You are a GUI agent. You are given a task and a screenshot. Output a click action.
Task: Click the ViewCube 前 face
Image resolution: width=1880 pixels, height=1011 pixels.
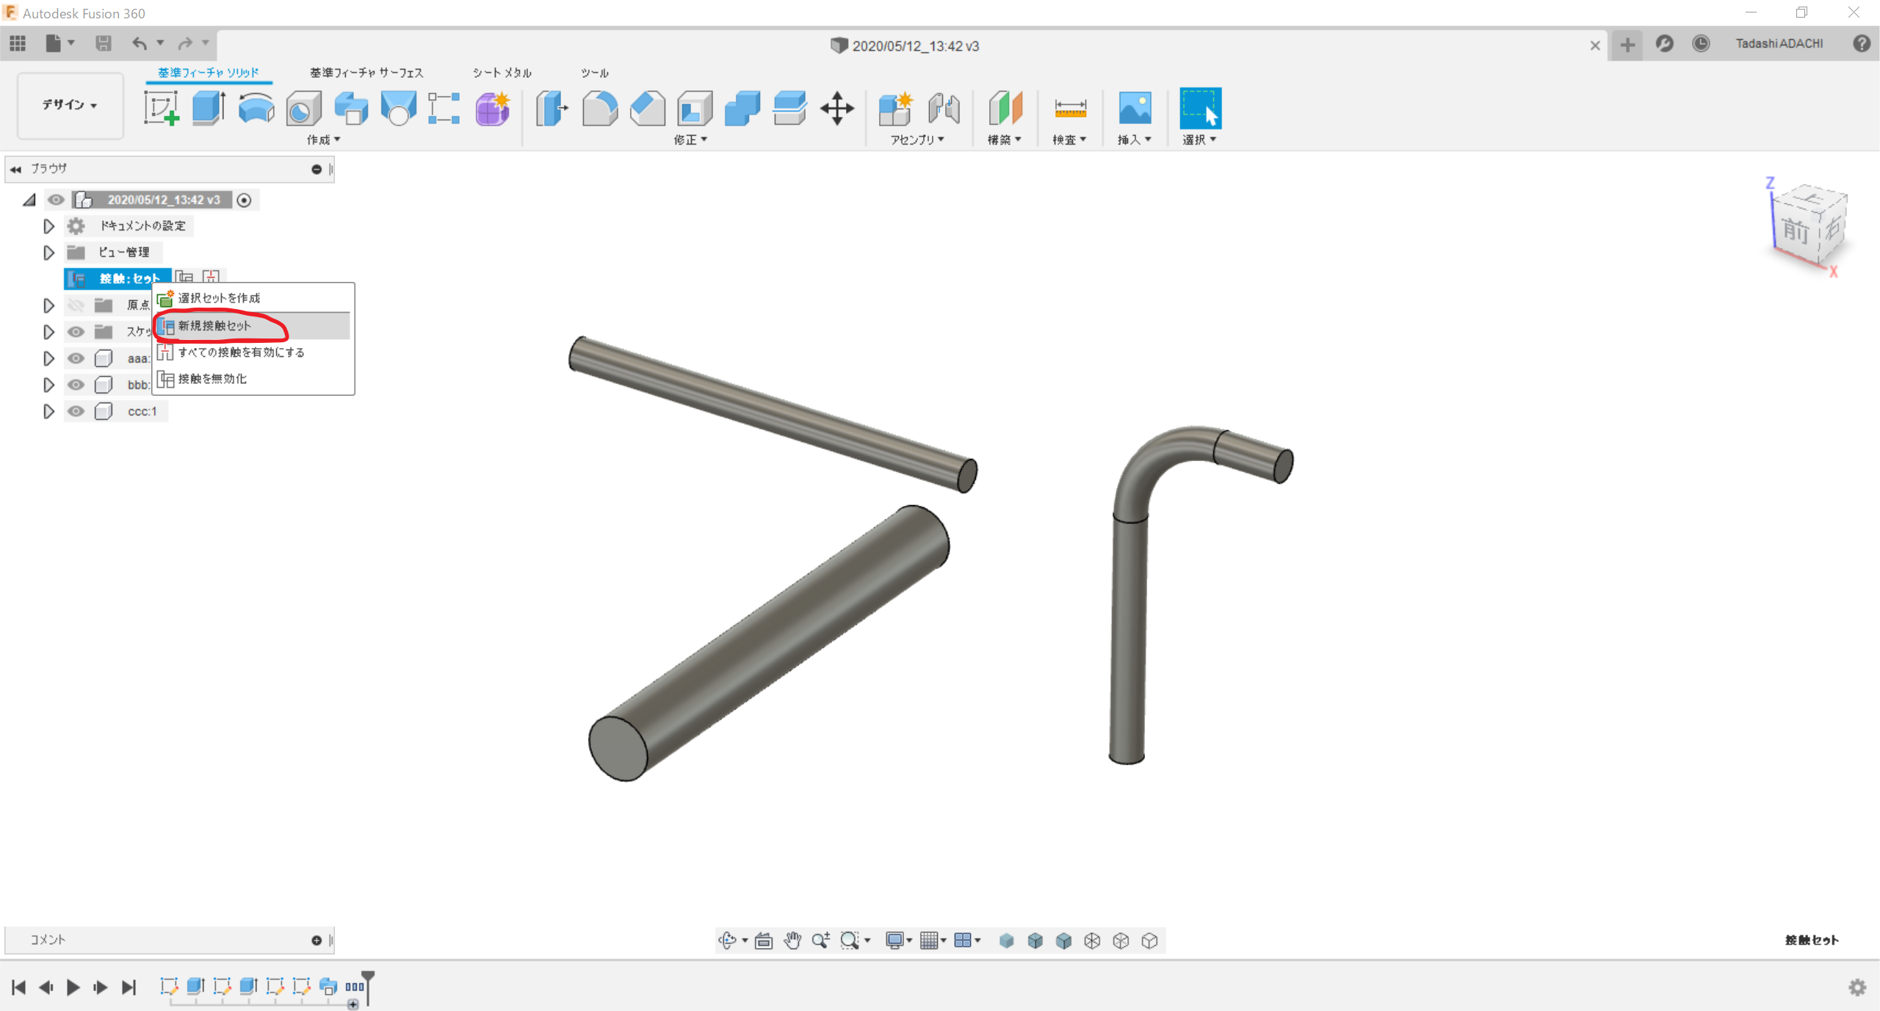click(1796, 231)
